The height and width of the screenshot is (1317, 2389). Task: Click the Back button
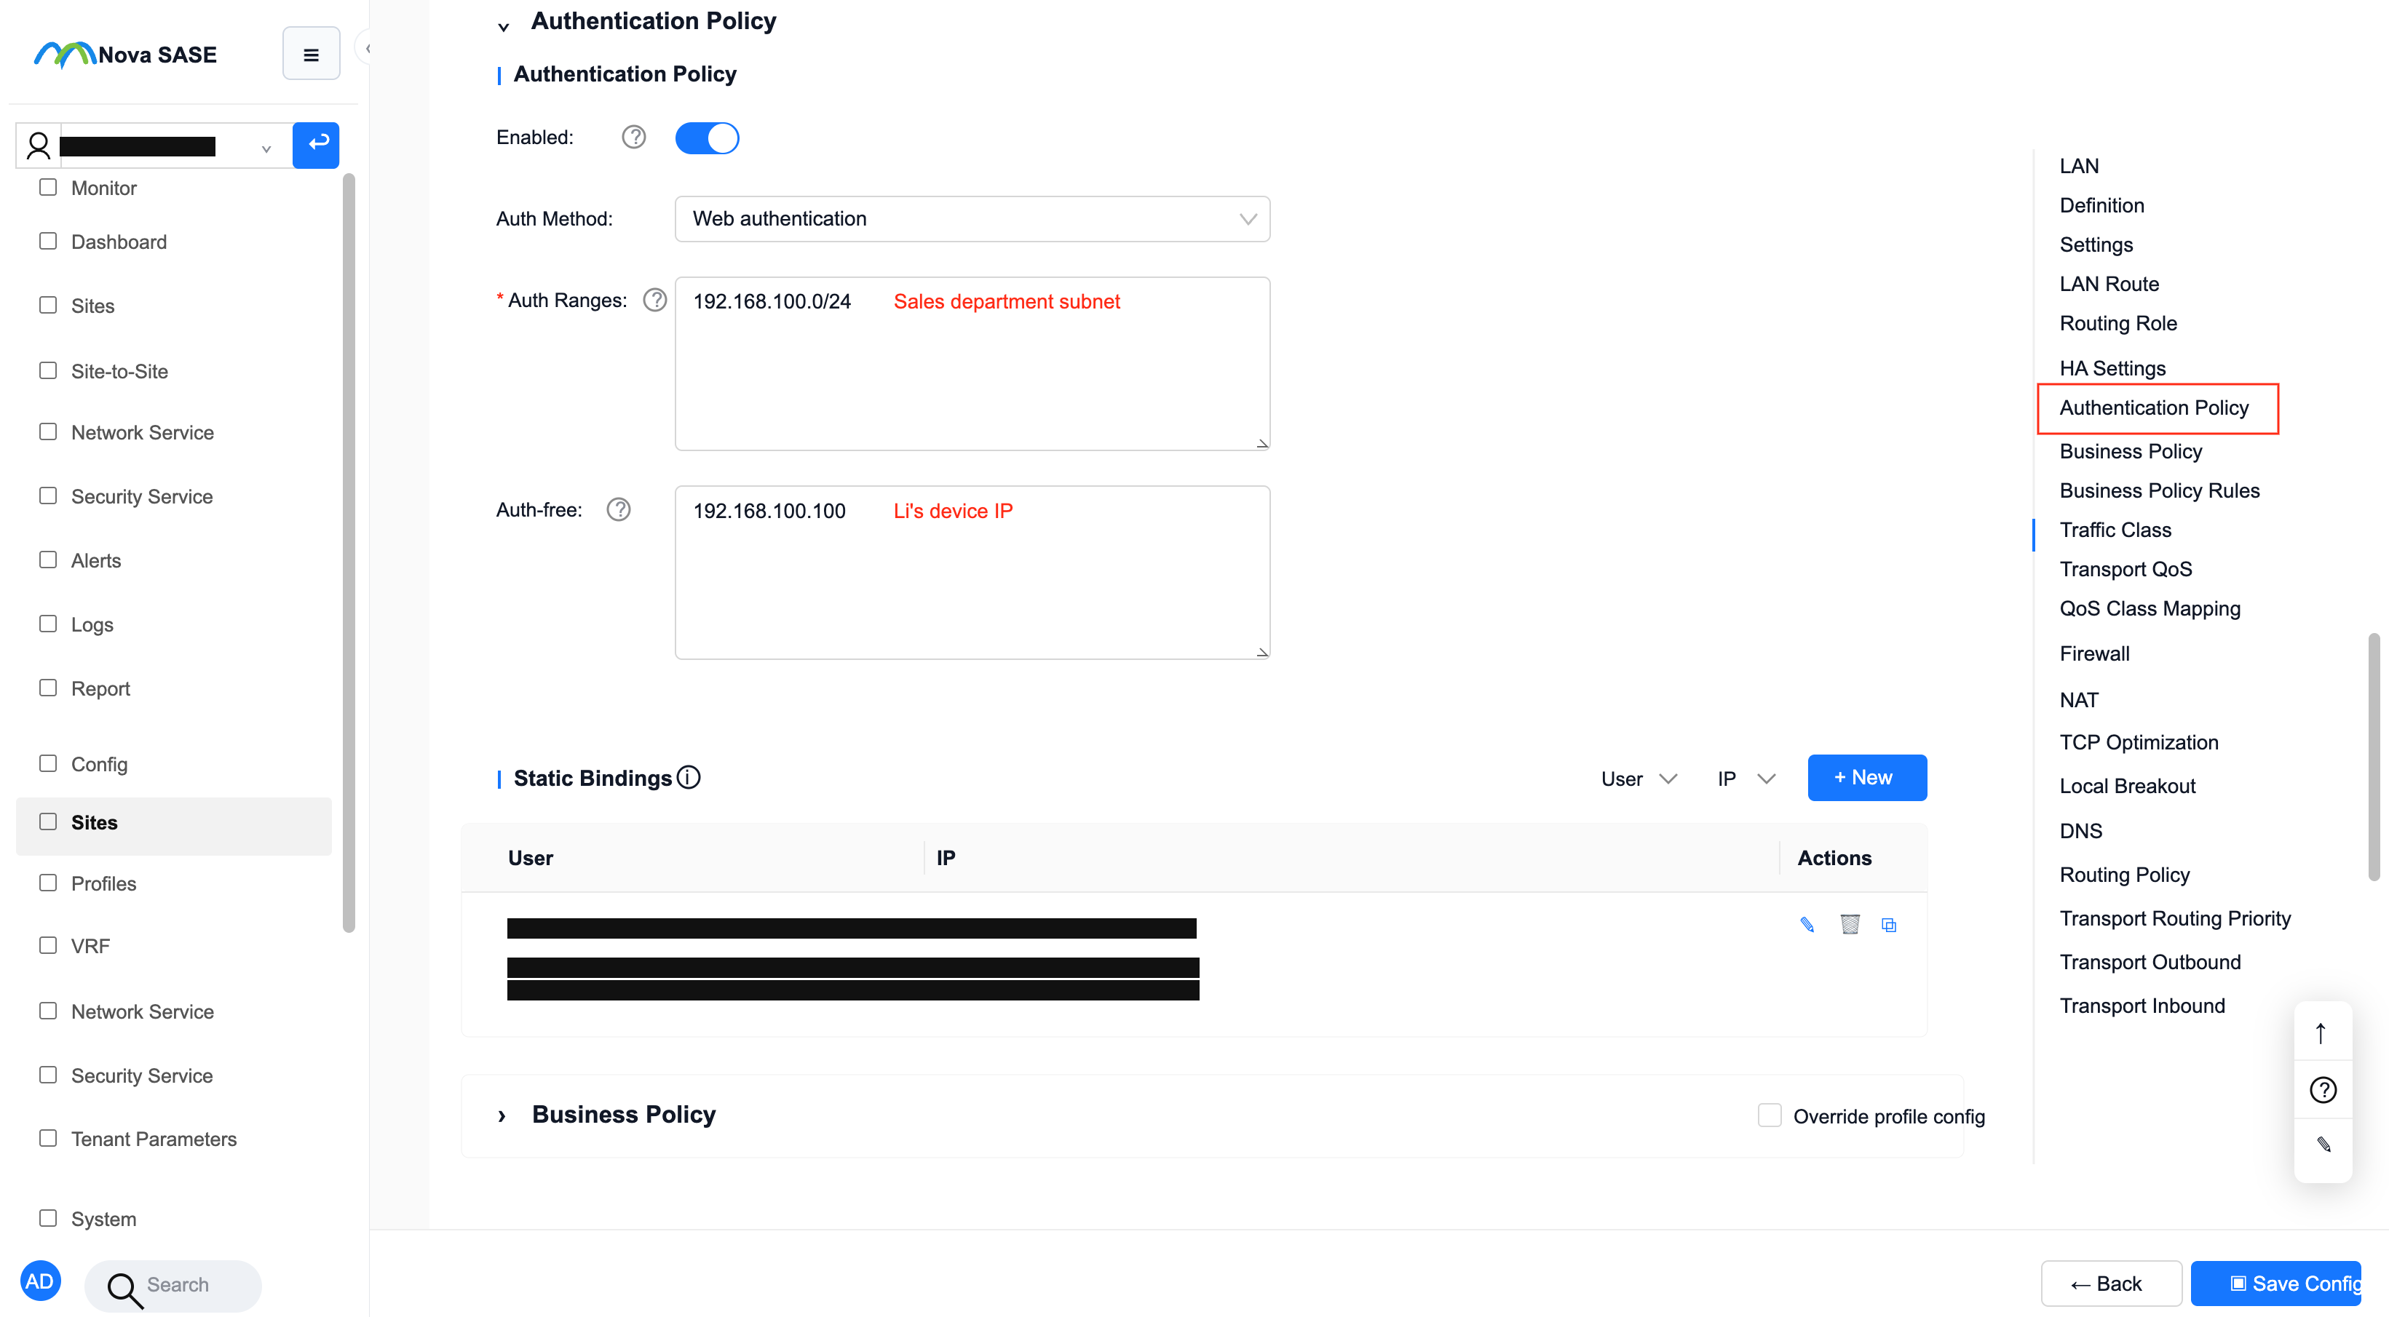[x=2111, y=1284]
